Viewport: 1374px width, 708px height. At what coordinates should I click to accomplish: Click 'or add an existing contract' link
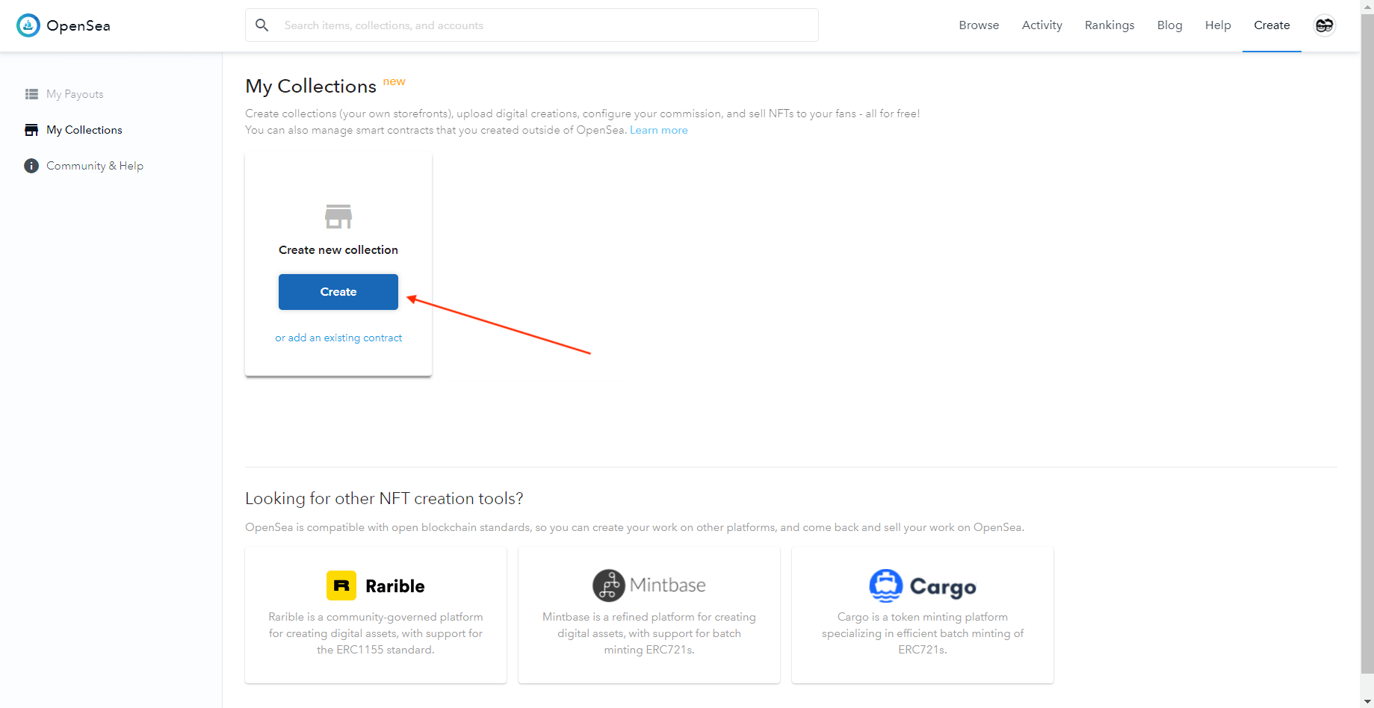[x=338, y=338]
